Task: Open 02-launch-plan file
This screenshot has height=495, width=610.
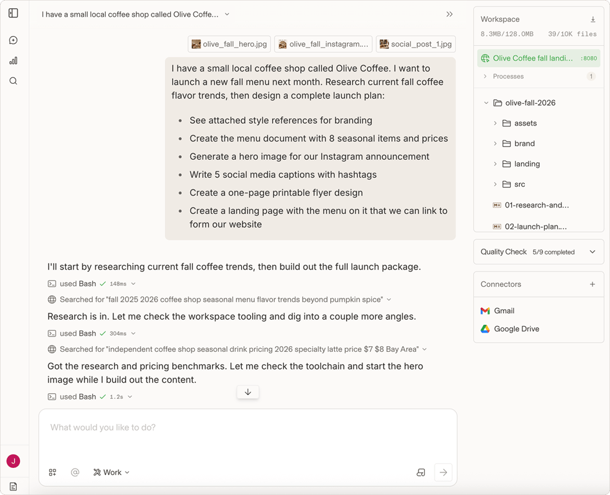Action: tap(529, 227)
